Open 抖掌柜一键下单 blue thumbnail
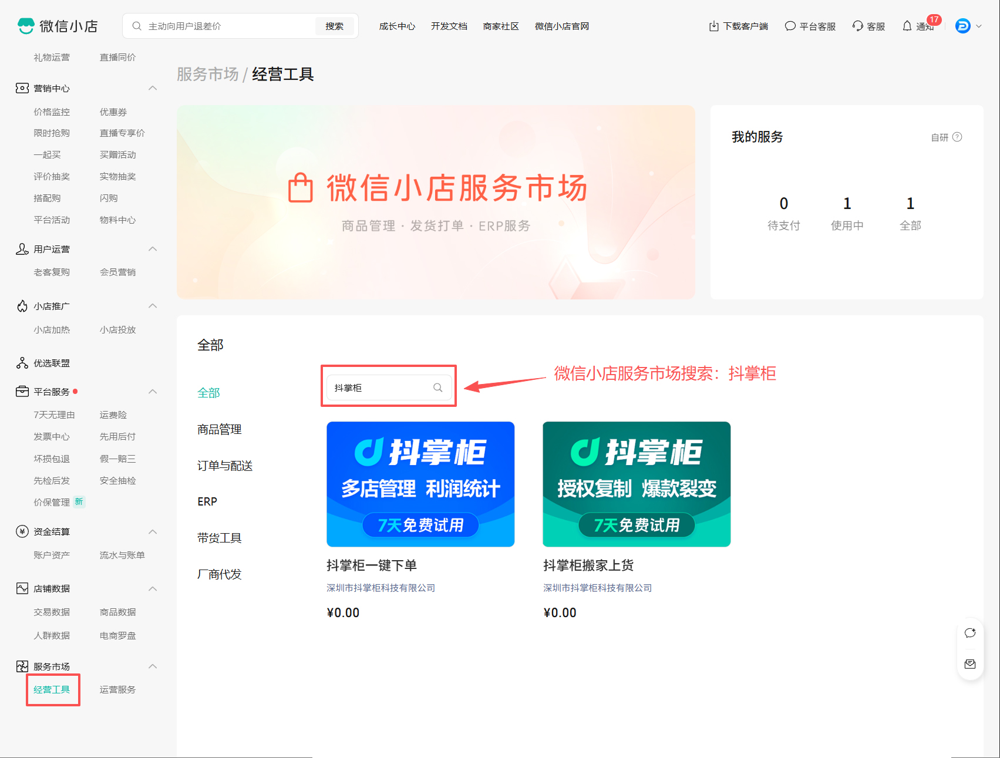 click(x=420, y=484)
